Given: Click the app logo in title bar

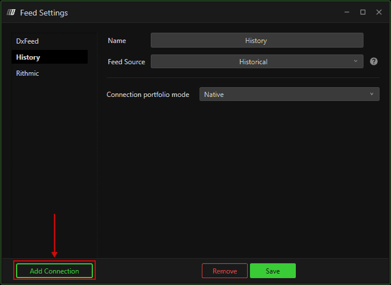Looking at the screenshot, I should click(x=11, y=12).
